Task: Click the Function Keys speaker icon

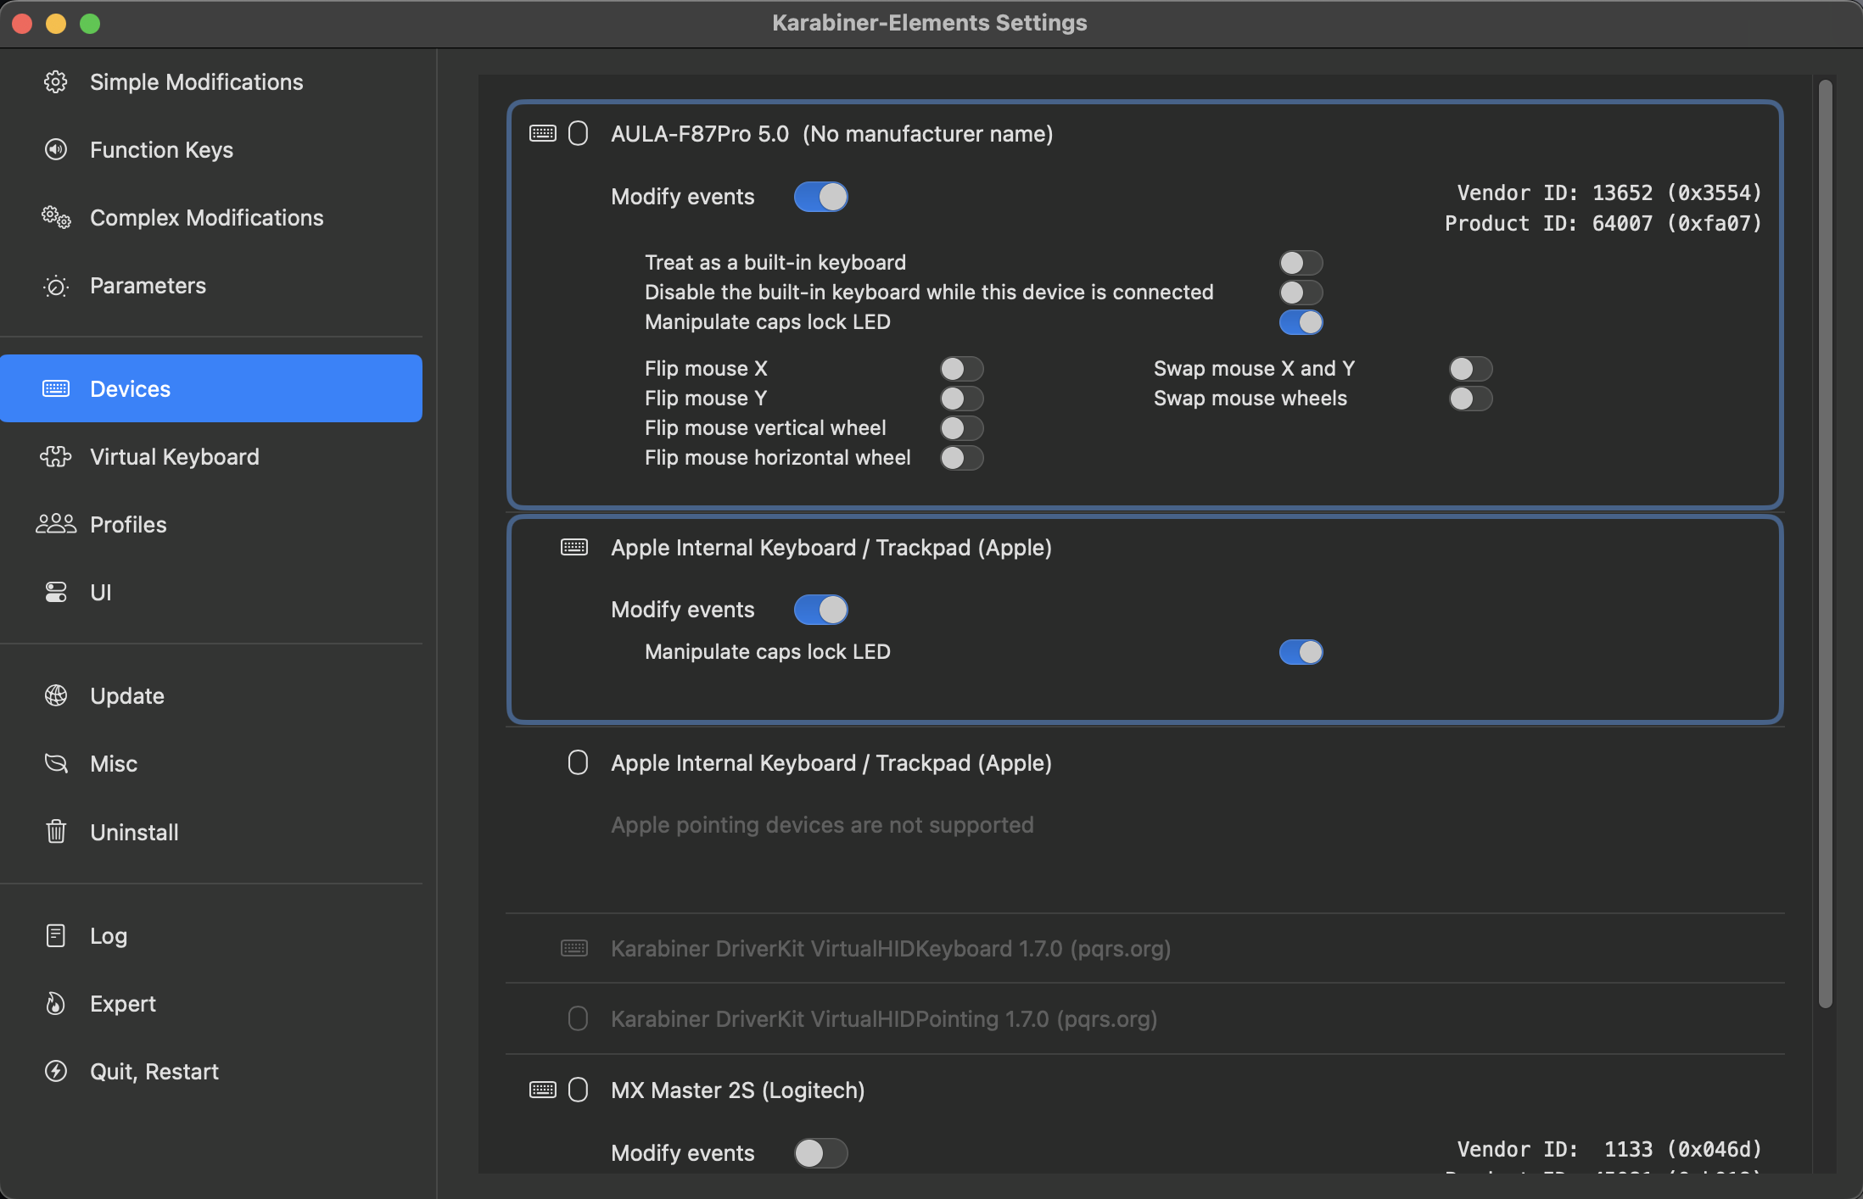Action: [56, 150]
